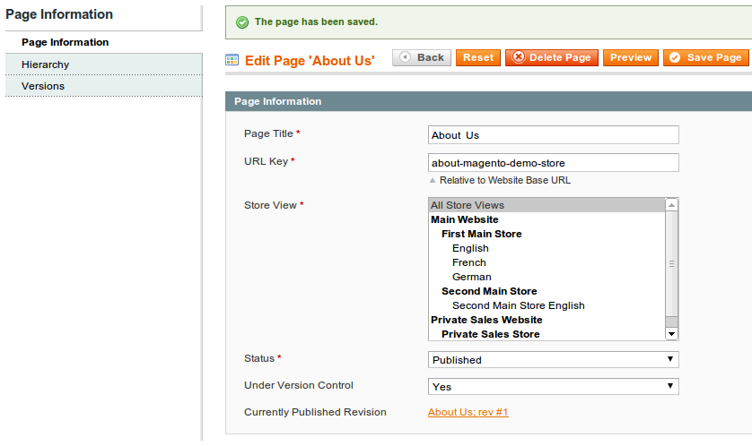Click the Preview button
The height and width of the screenshot is (446, 752).
click(x=631, y=57)
